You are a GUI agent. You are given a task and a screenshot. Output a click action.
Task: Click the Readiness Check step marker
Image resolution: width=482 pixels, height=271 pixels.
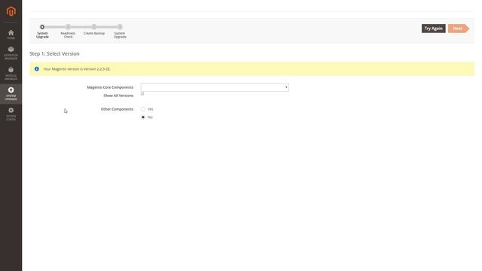[69, 27]
